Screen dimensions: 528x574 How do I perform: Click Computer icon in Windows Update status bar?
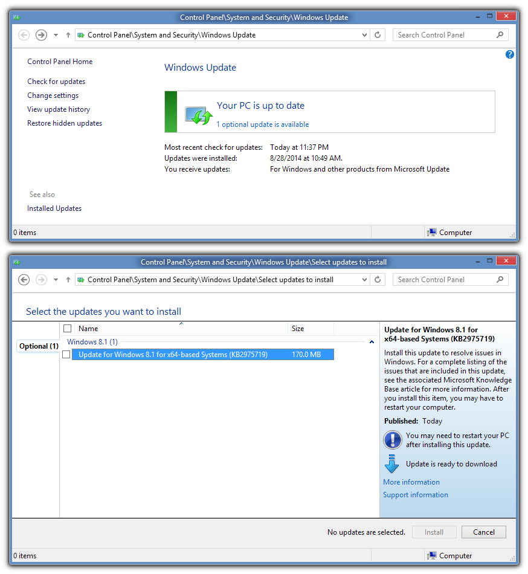tap(432, 232)
